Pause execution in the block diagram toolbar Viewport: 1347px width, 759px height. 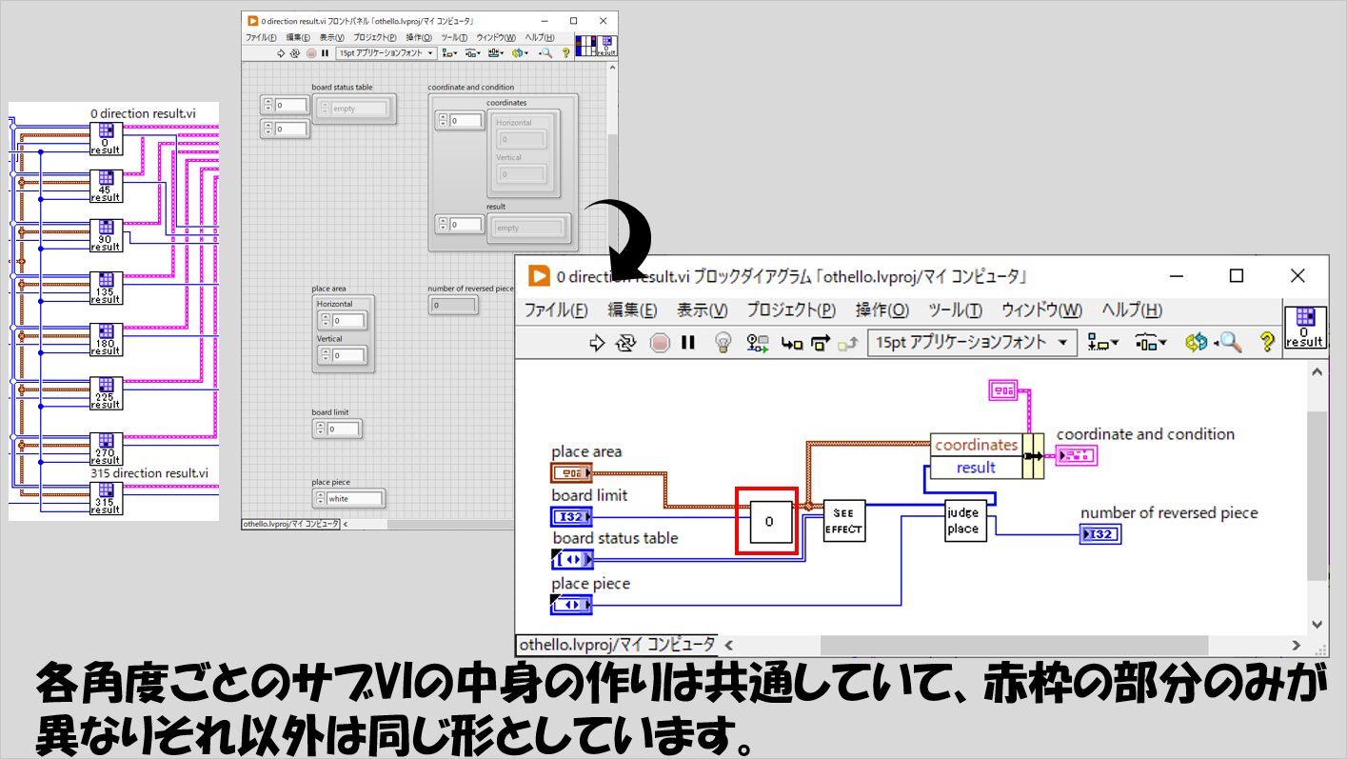[688, 343]
